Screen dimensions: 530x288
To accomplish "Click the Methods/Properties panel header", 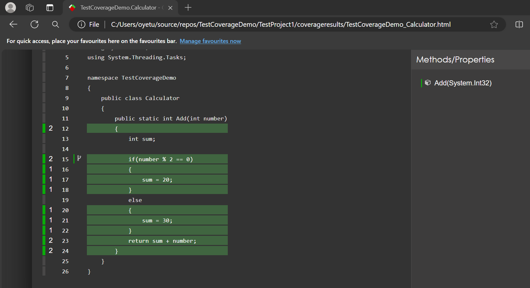I will [455, 60].
